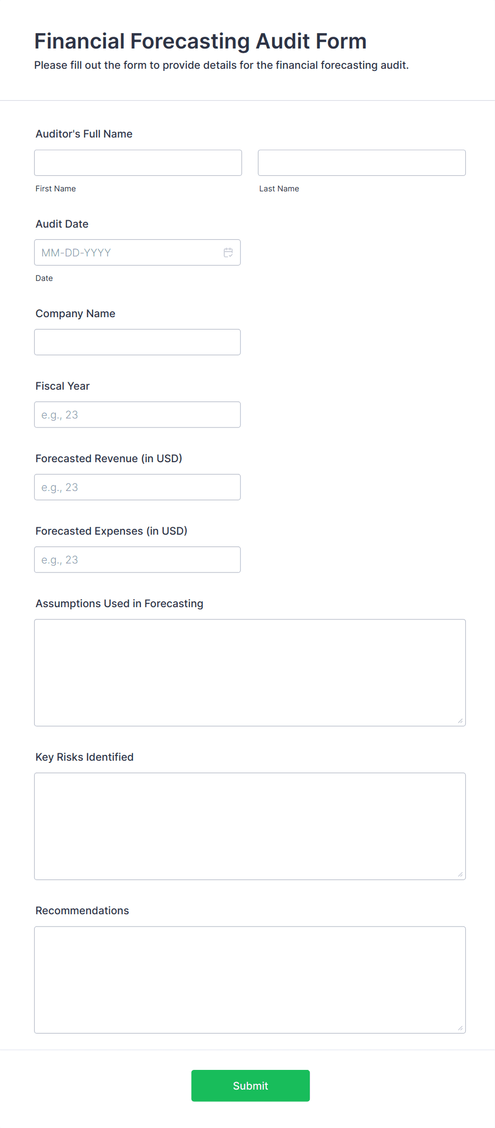This screenshot has height=1128, width=495.
Task: Submit the audit form
Action: (250, 1085)
